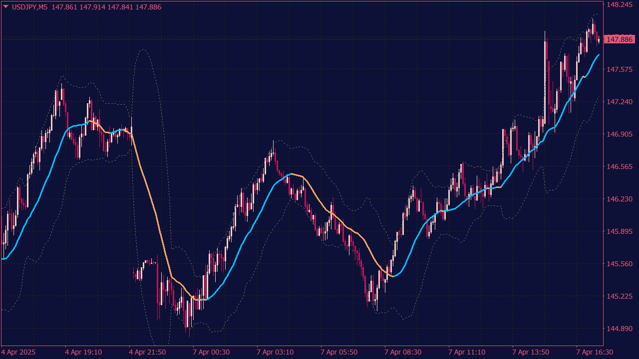The height and width of the screenshot is (359, 639).
Task: Click the close value 147.886 in header
Action: [148, 7]
